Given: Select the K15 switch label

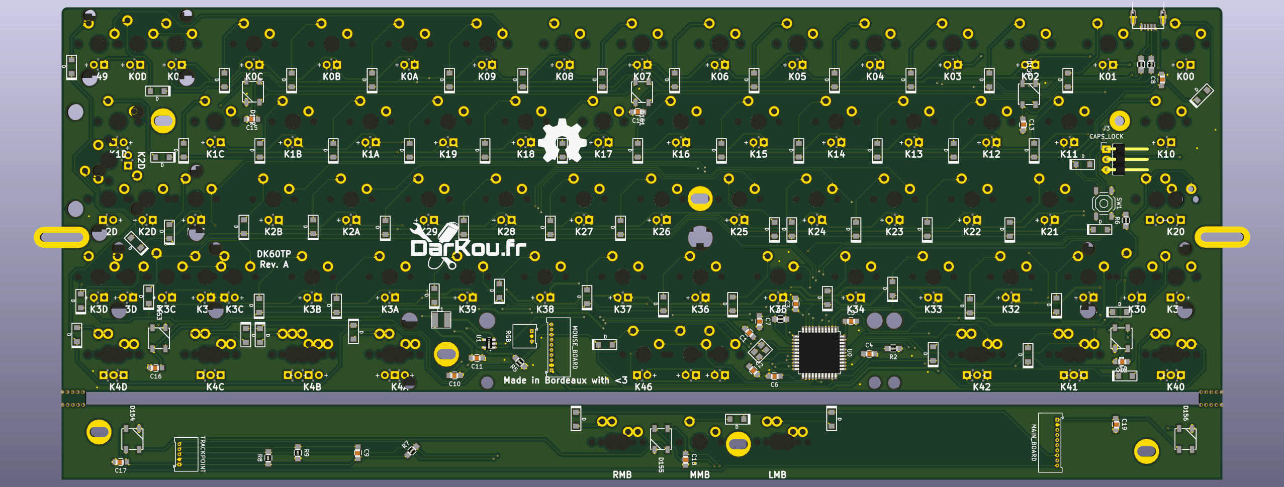Looking at the screenshot, I should [758, 154].
